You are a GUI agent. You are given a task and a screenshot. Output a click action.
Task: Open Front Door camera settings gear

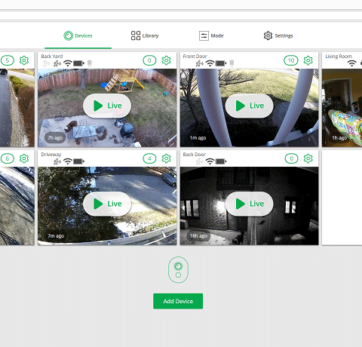[x=308, y=60]
